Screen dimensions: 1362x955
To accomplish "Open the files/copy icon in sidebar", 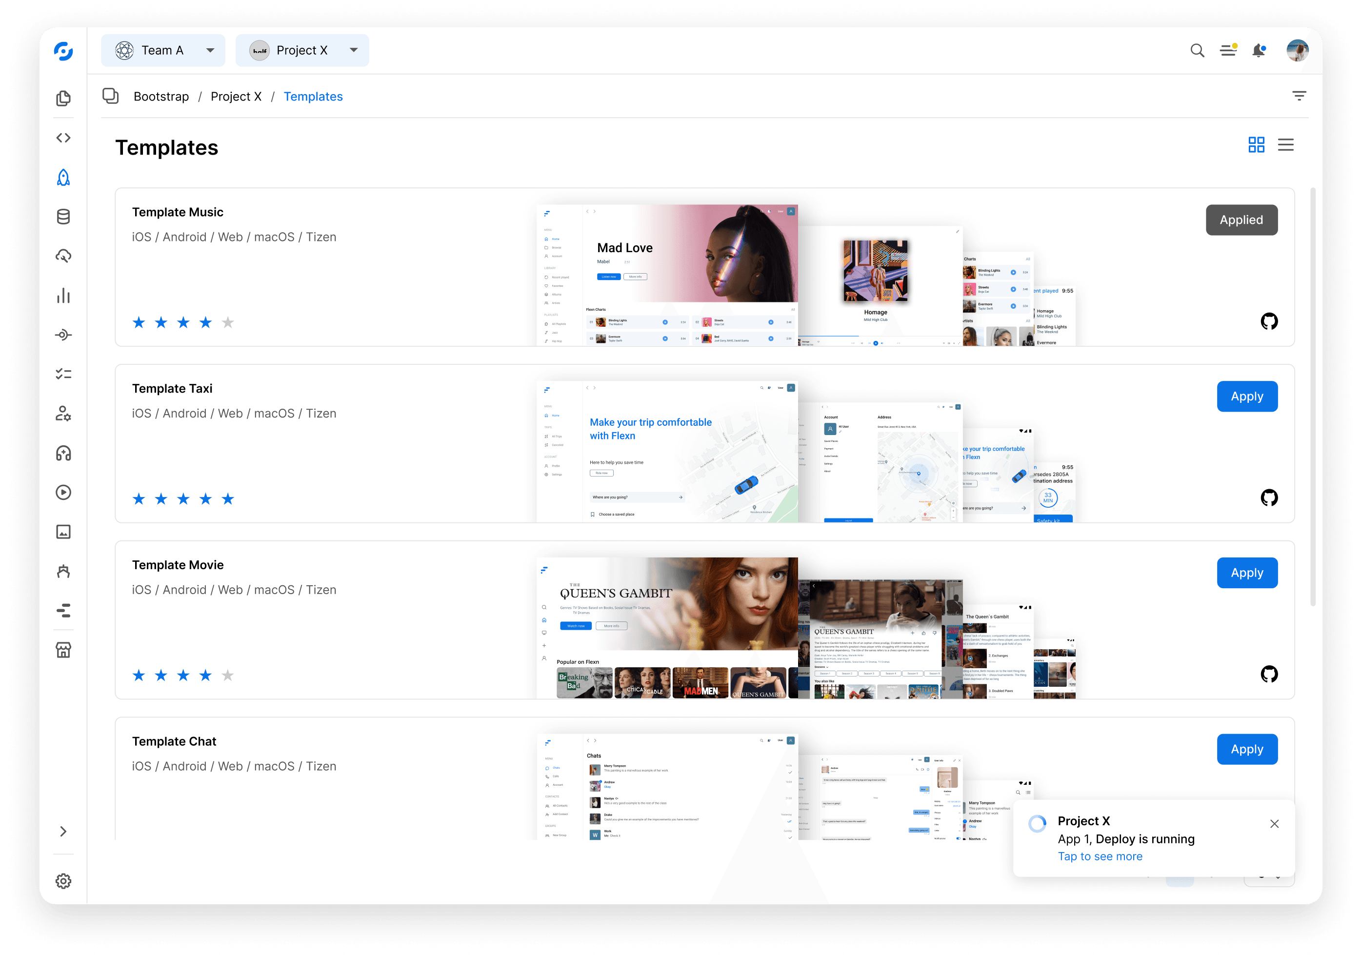I will click(x=63, y=99).
